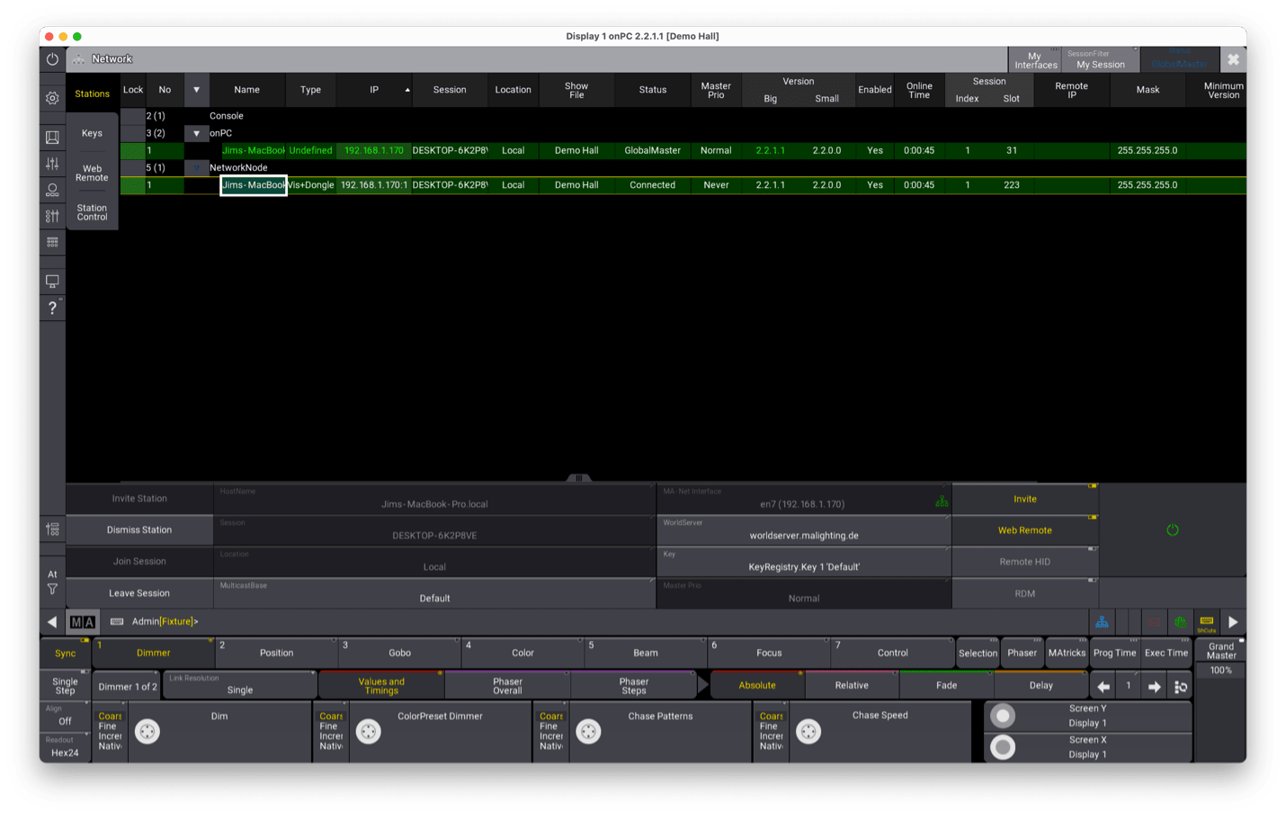Click the Grand Master 100% fader

pos(1220,670)
